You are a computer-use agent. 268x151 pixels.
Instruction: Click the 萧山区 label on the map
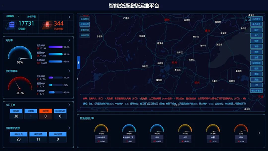pyautogui.click(x=178, y=70)
